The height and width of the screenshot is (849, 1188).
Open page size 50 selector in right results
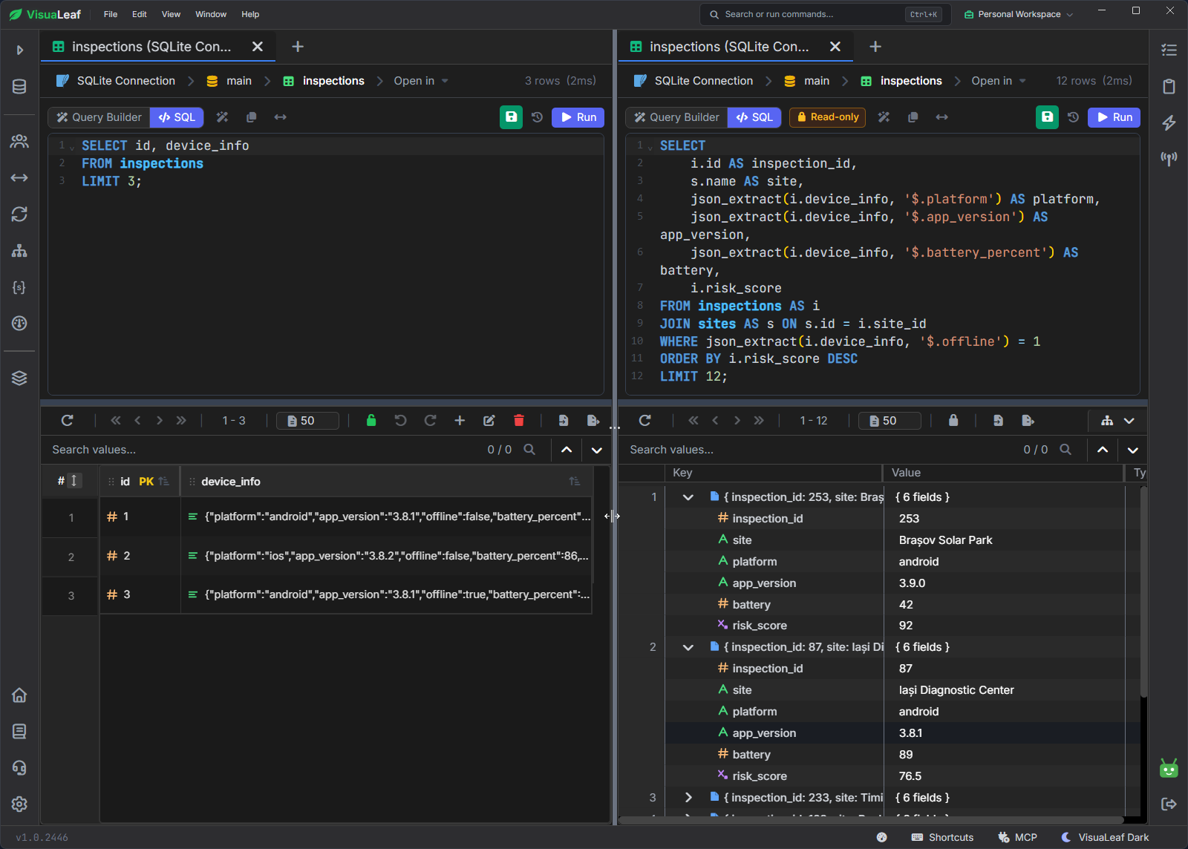[x=890, y=421]
